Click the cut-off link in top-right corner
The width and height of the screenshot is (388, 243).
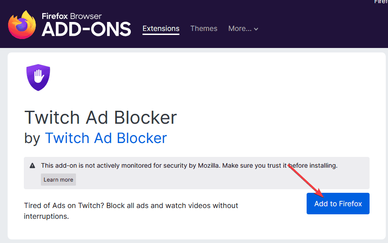click(x=381, y=2)
